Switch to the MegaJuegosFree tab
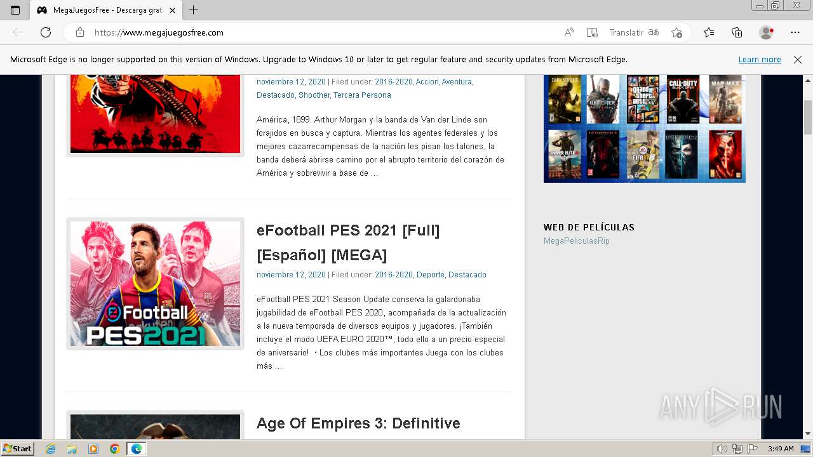The height and width of the screenshot is (457, 813). click(x=106, y=10)
